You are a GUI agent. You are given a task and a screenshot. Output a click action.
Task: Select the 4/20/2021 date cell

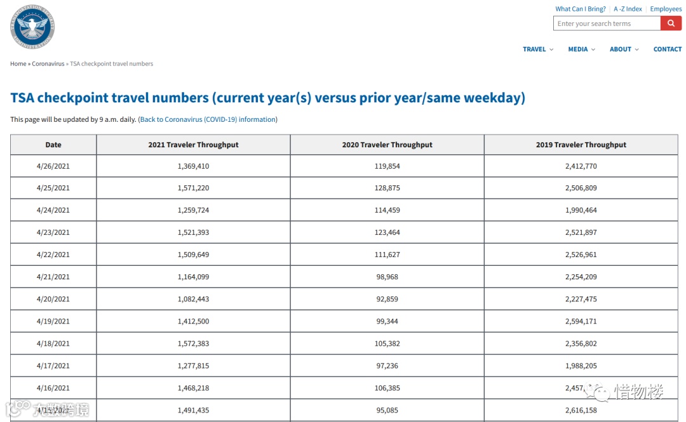tap(53, 299)
